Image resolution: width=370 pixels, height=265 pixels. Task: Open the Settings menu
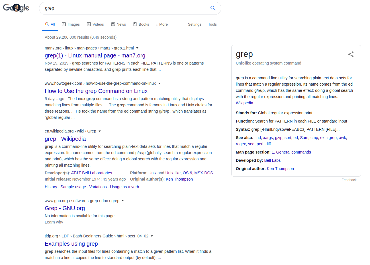tap(195, 24)
